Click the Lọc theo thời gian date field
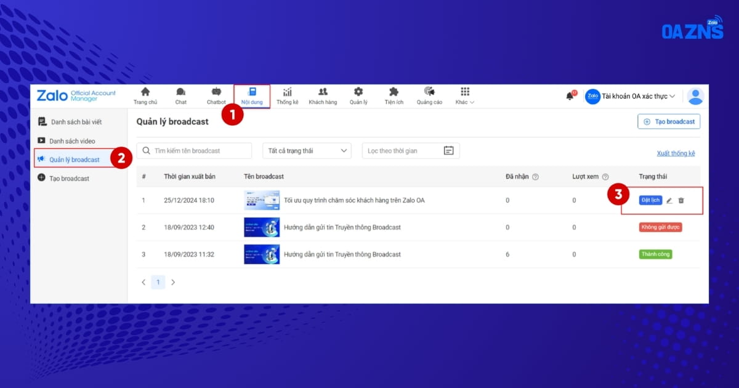 point(411,150)
